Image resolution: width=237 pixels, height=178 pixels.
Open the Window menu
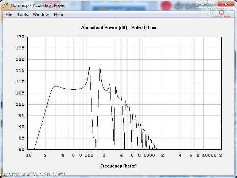click(x=41, y=15)
